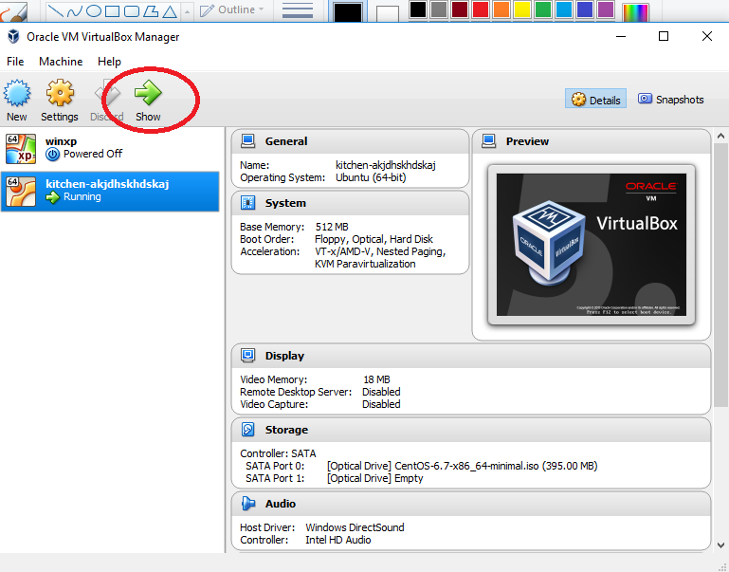Select the Rounded rectangle shape in Paint
The image size is (729, 572).
[132, 11]
